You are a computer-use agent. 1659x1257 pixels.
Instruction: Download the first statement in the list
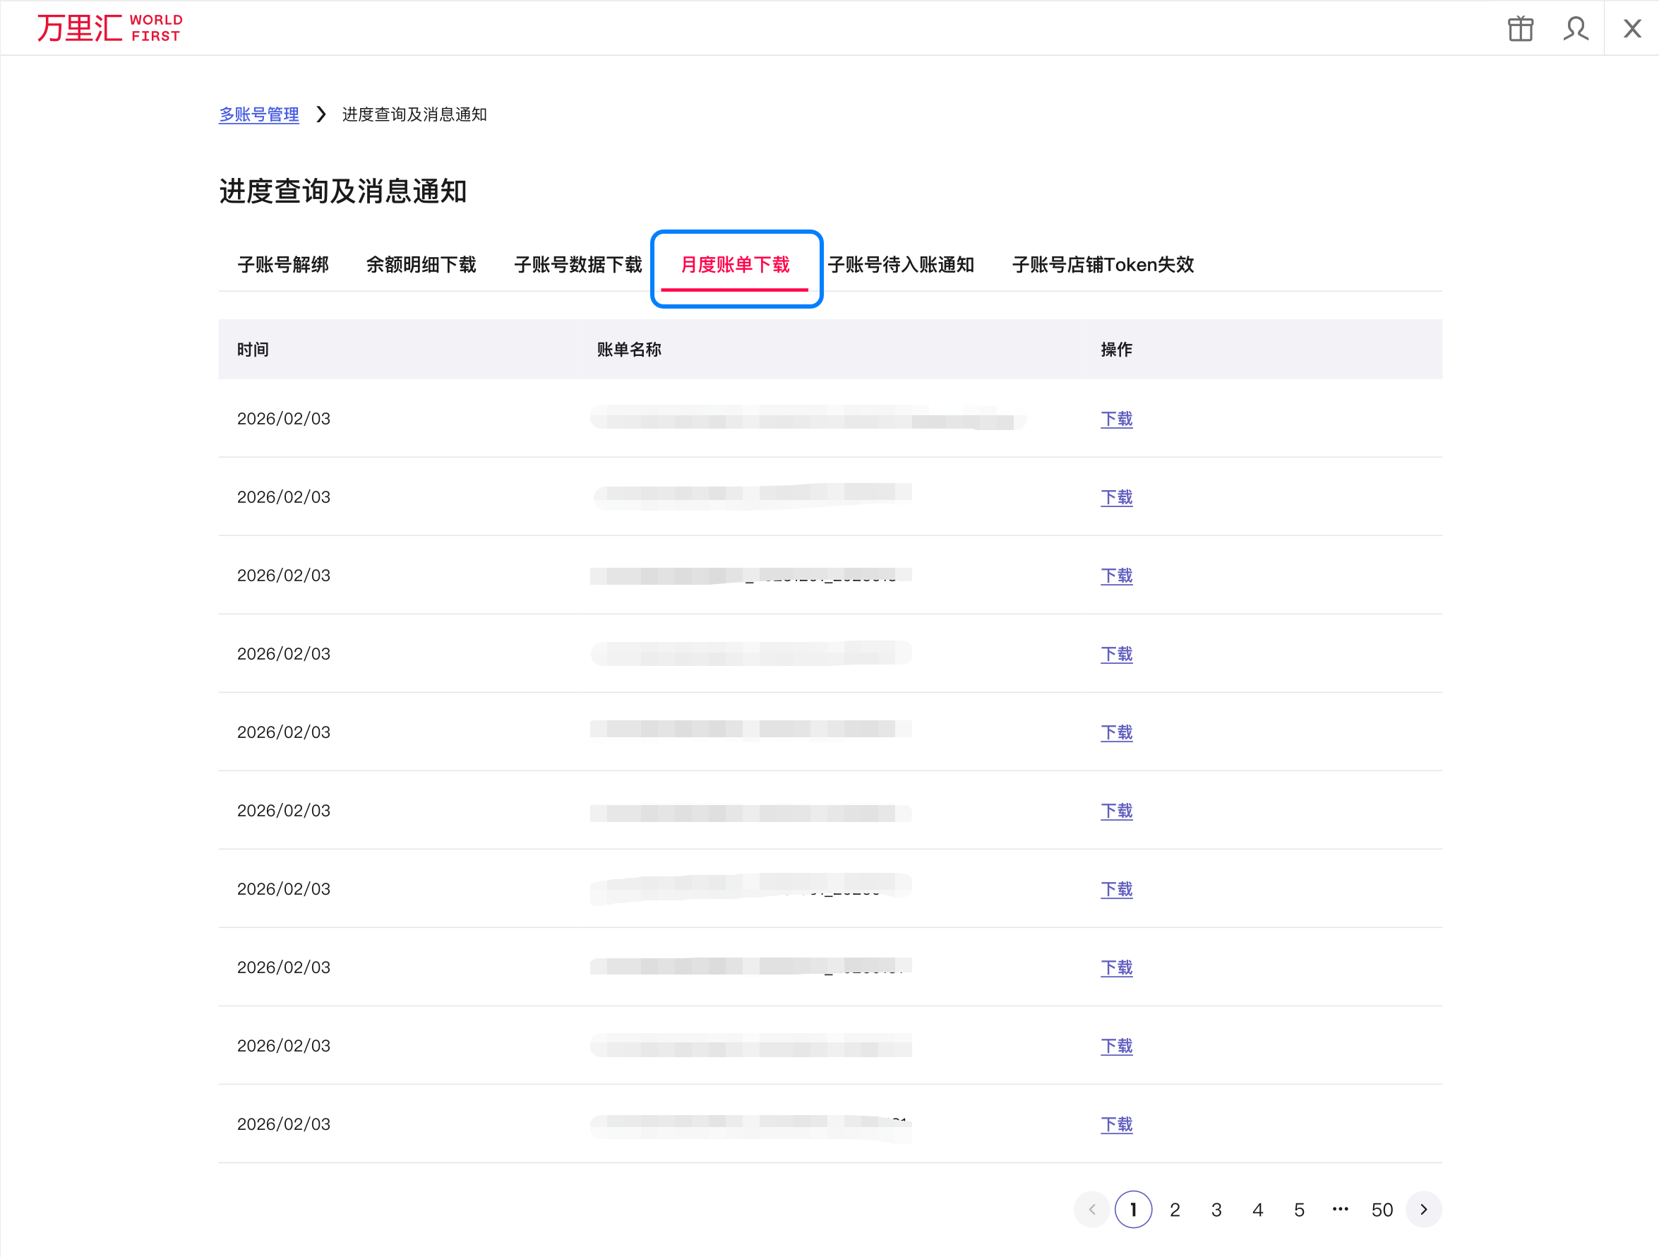coord(1116,419)
